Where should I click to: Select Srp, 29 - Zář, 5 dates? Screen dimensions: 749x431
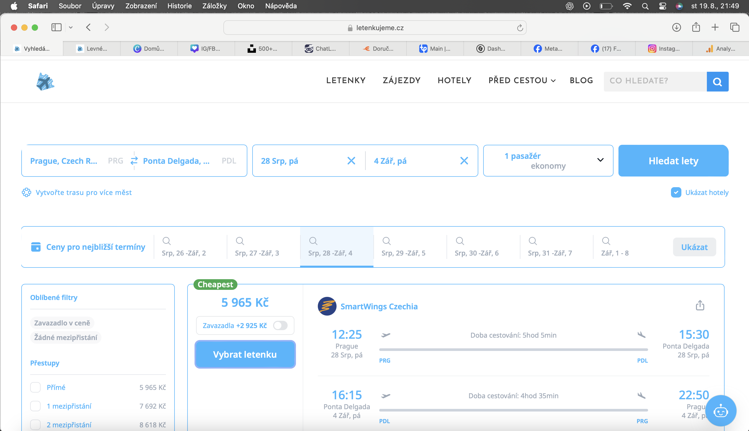pos(410,247)
